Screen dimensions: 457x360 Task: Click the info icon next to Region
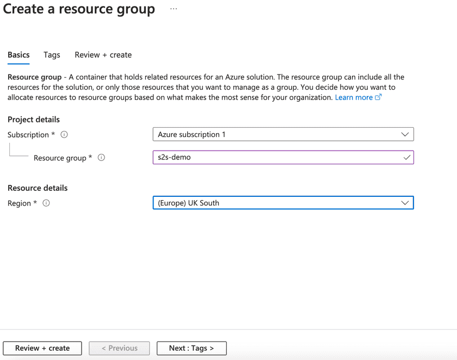46,203
